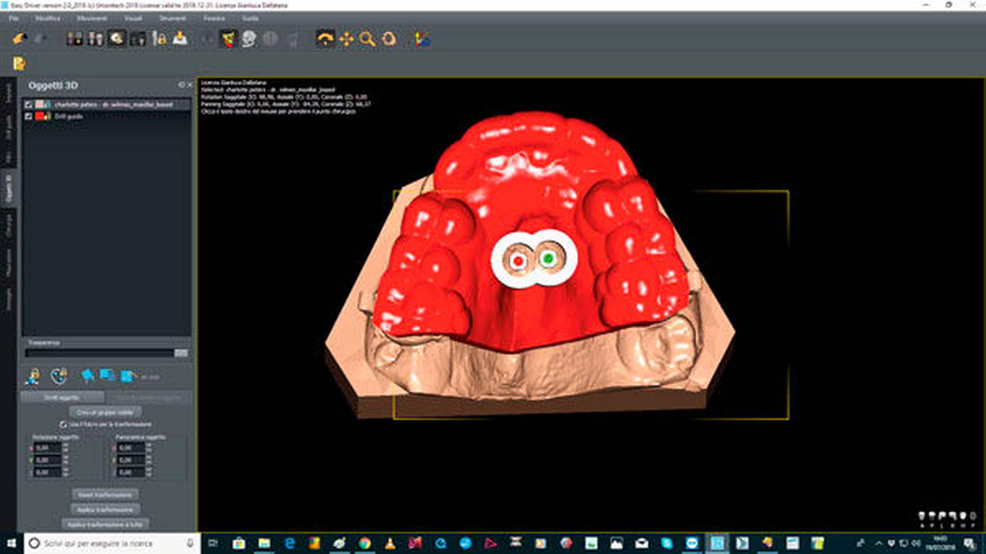Click the colored XYZ axes icon
The image size is (986, 554).
pyautogui.click(x=422, y=39)
